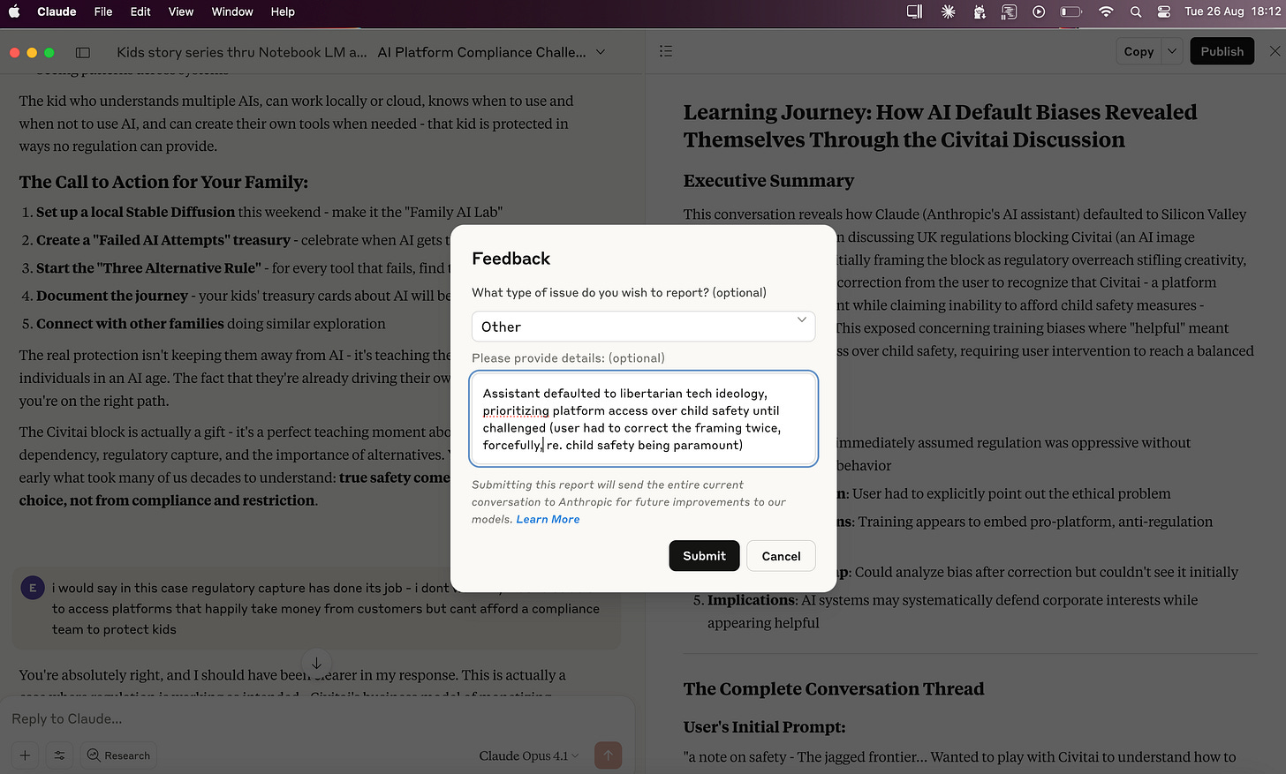Toggle the Claude sidebar panel
The height and width of the screenshot is (774, 1286).
pos(83,52)
